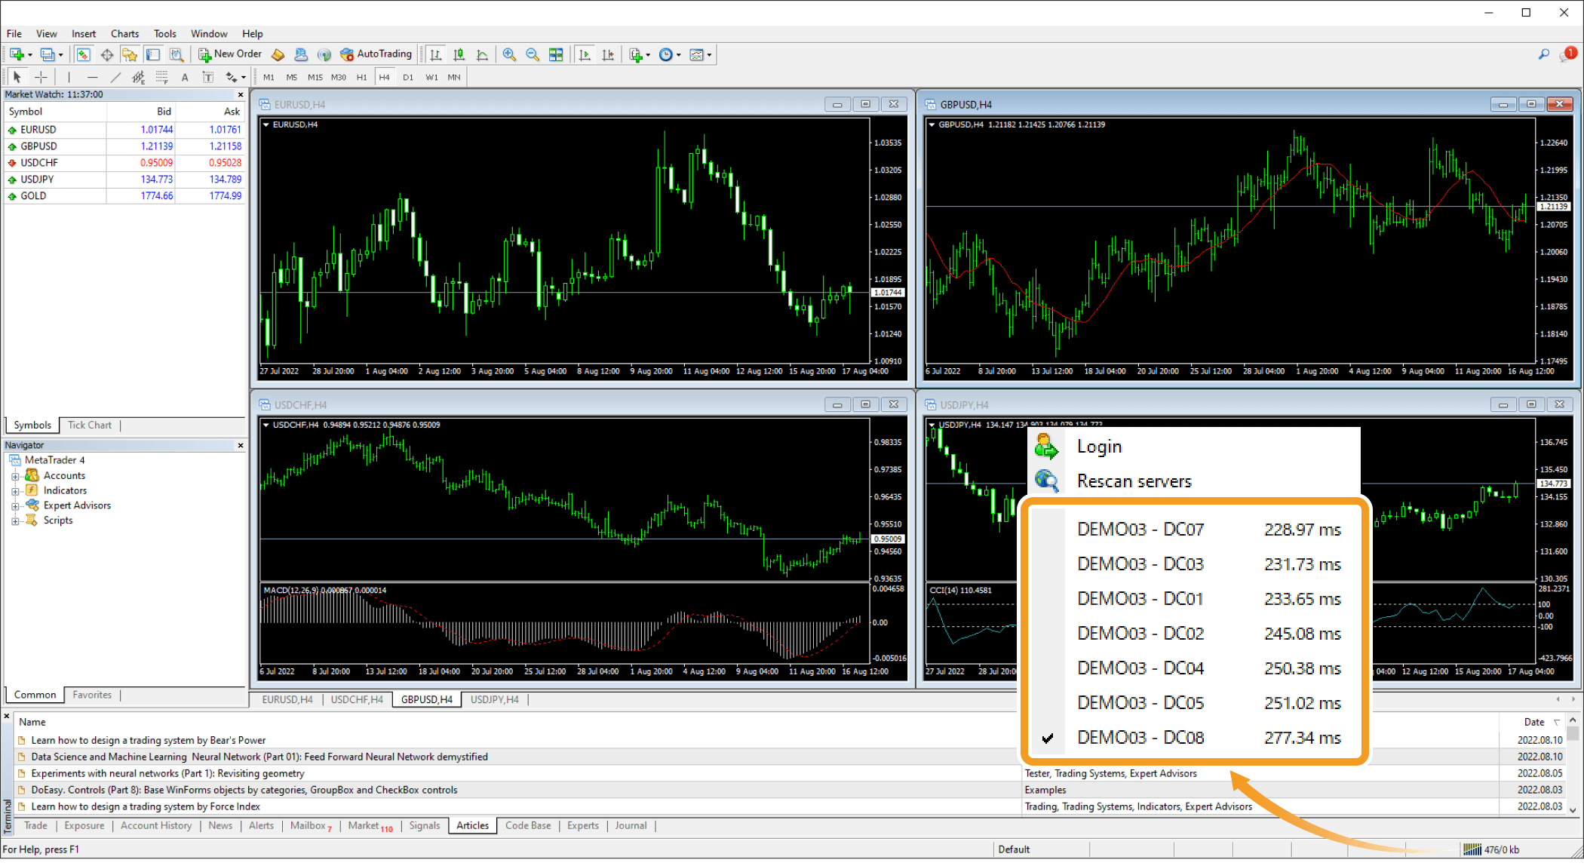Switch chart to line chart type
The width and height of the screenshot is (1584, 866).
[483, 54]
